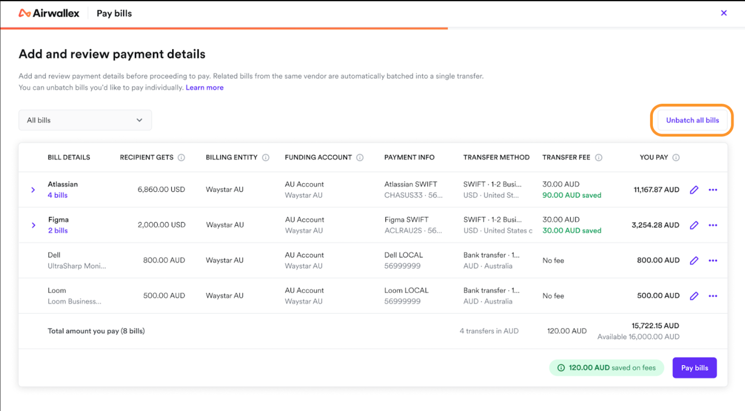The image size is (745, 411).
Task: Open the All bills filter dropdown
Action: 85,120
